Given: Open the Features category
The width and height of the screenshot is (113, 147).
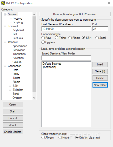Looking at the screenshot, I should tap(18, 38).
